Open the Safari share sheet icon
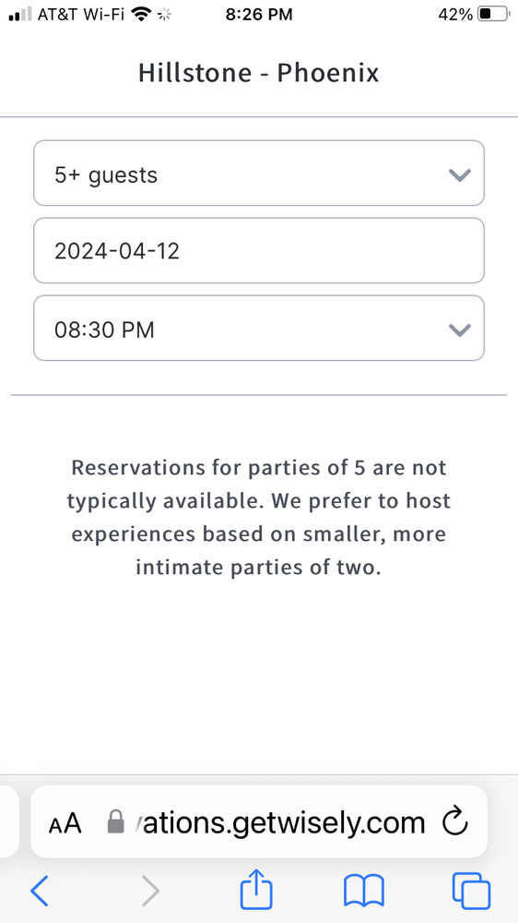Image resolution: width=518 pixels, height=923 pixels. coord(257,888)
